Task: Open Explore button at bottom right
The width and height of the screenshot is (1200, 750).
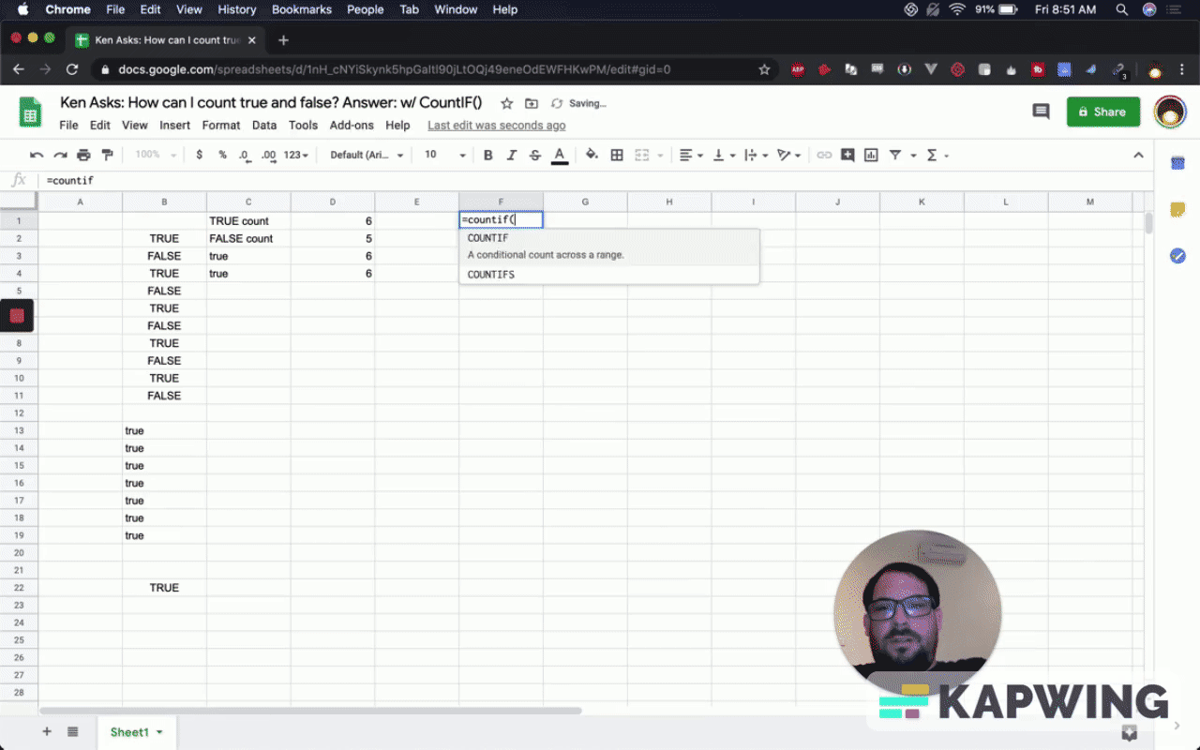Action: coord(1130,732)
